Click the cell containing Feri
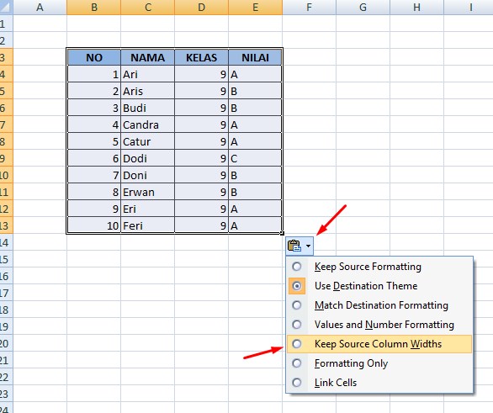This screenshot has width=493, height=413. [x=147, y=225]
